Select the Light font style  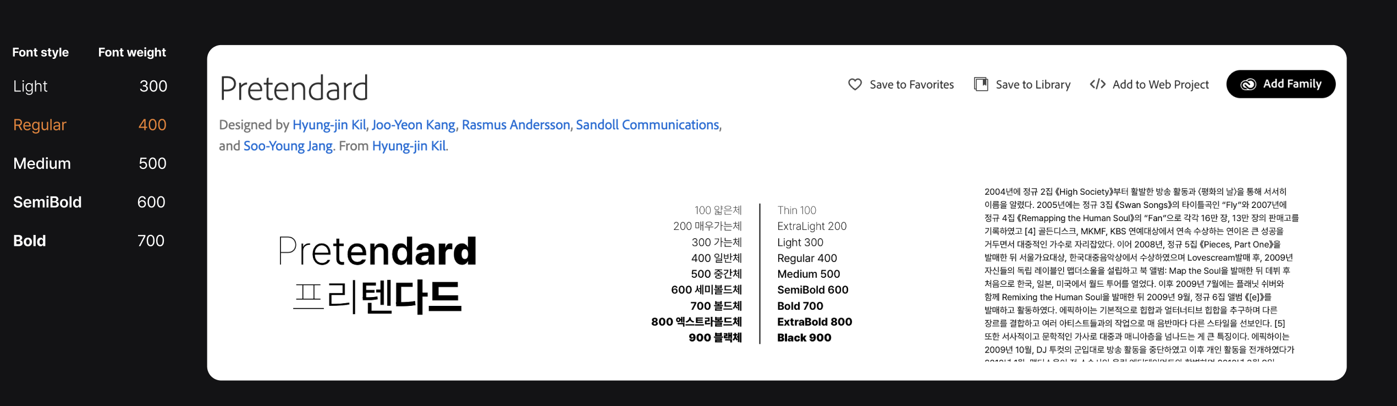pyautogui.click(x=31, y=86)
